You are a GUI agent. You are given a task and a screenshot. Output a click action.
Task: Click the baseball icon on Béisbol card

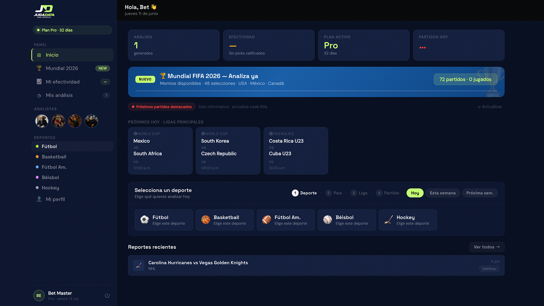coord(328,220)
